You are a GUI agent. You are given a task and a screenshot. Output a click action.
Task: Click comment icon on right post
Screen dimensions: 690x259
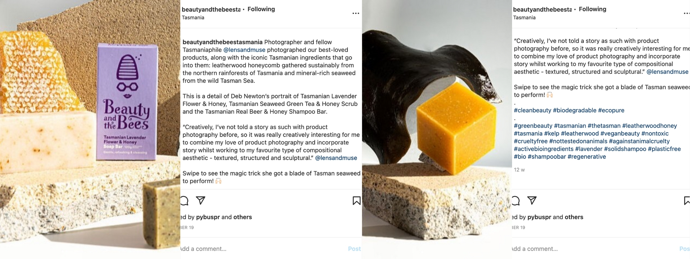coord(516,201)
